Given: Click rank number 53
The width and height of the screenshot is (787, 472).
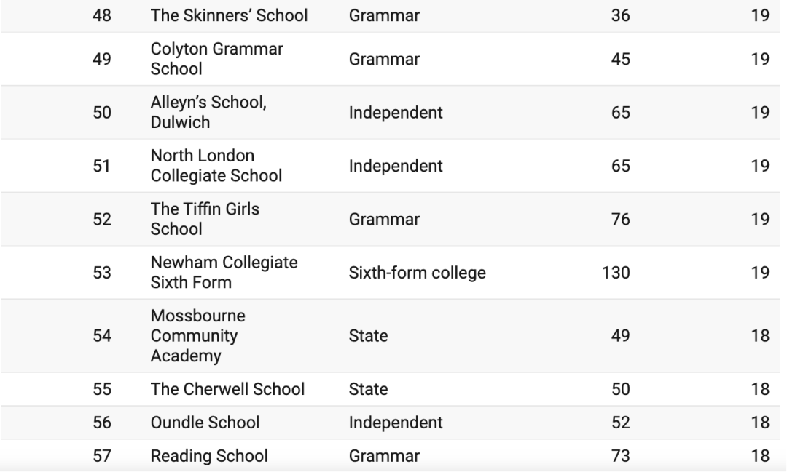Looking at the screenshot, I should click(x=102, y=273).
